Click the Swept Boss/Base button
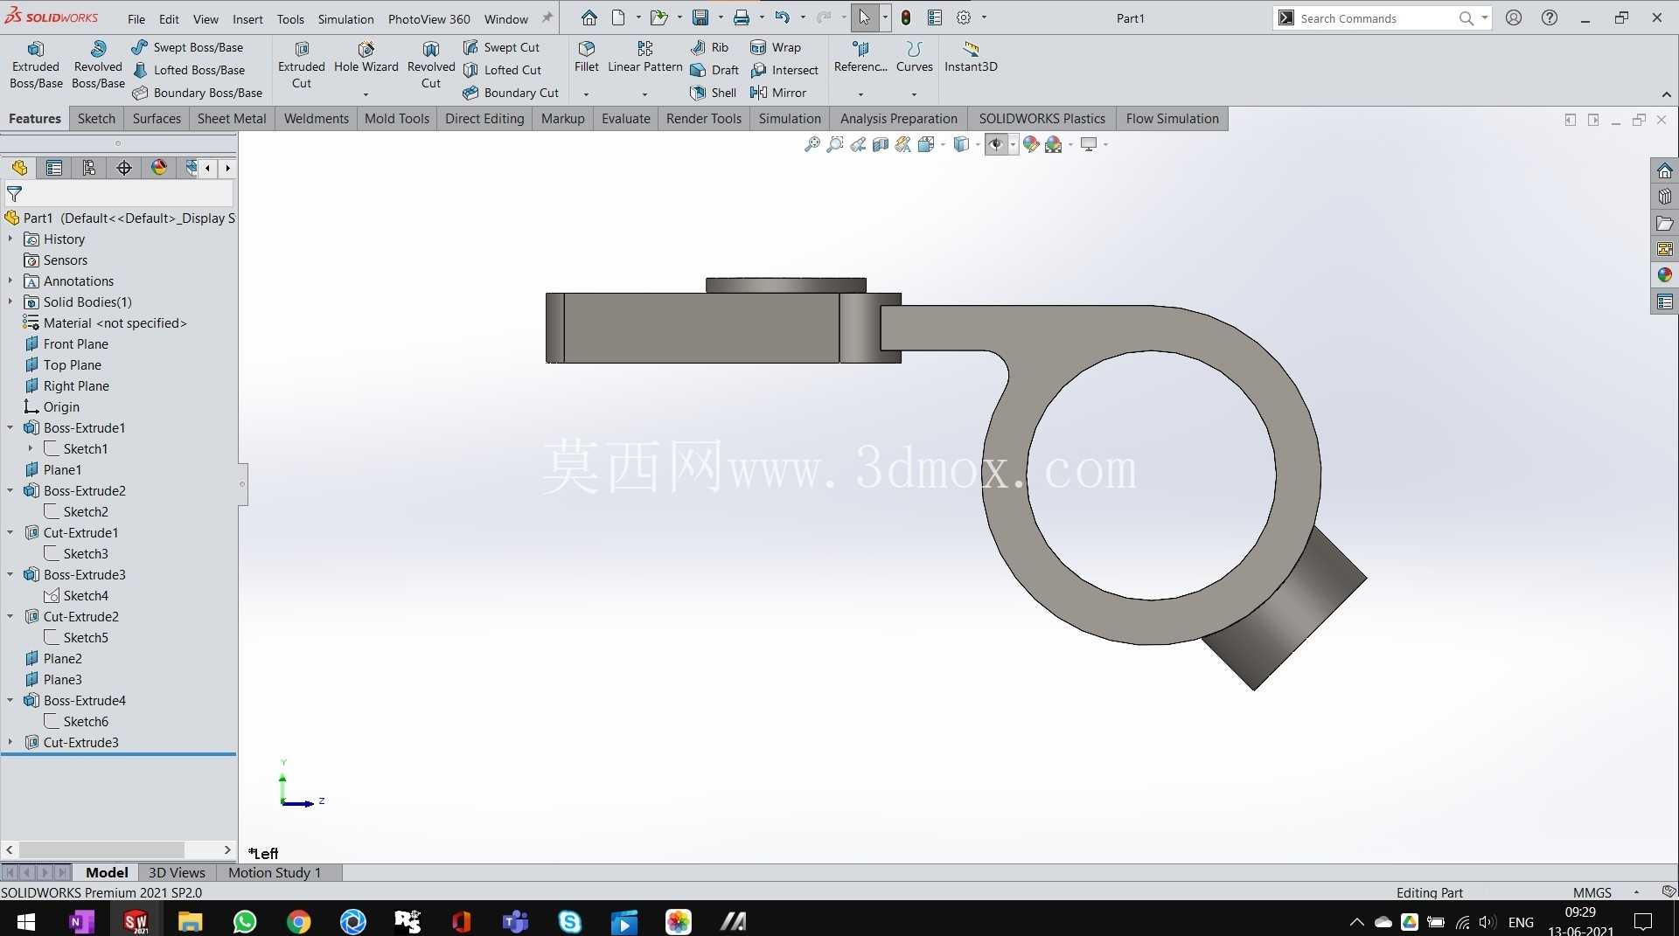The image size is (1679, 936). [x=188, y=47]
